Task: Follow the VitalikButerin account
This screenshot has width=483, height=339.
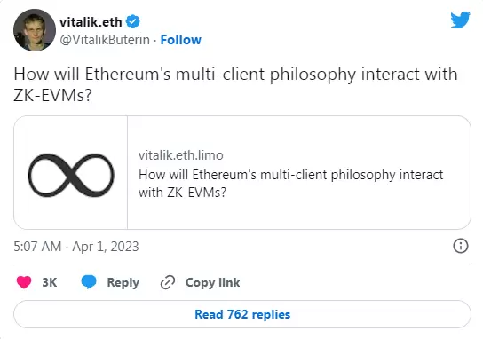Action: coord(181,40)
